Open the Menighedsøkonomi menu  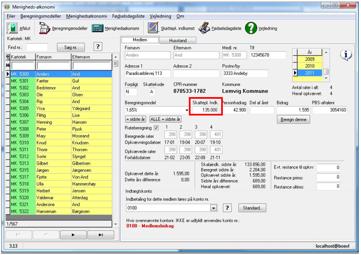coord(86,16)
